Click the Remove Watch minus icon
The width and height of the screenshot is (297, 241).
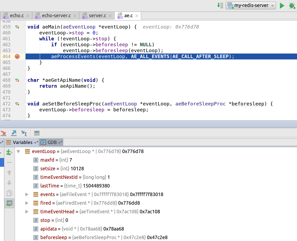click(x=9, y=162)
